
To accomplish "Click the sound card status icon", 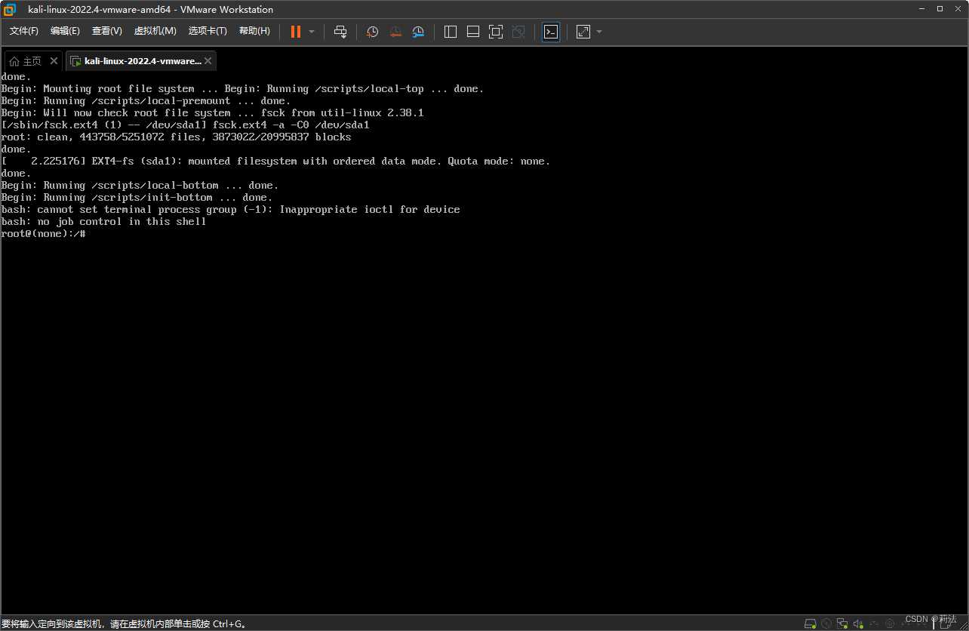I will pyautogui.click(x=858, y=623).
